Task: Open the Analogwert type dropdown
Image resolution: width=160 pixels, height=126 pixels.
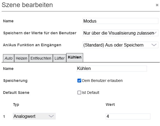Action: (x=34, y=116)
